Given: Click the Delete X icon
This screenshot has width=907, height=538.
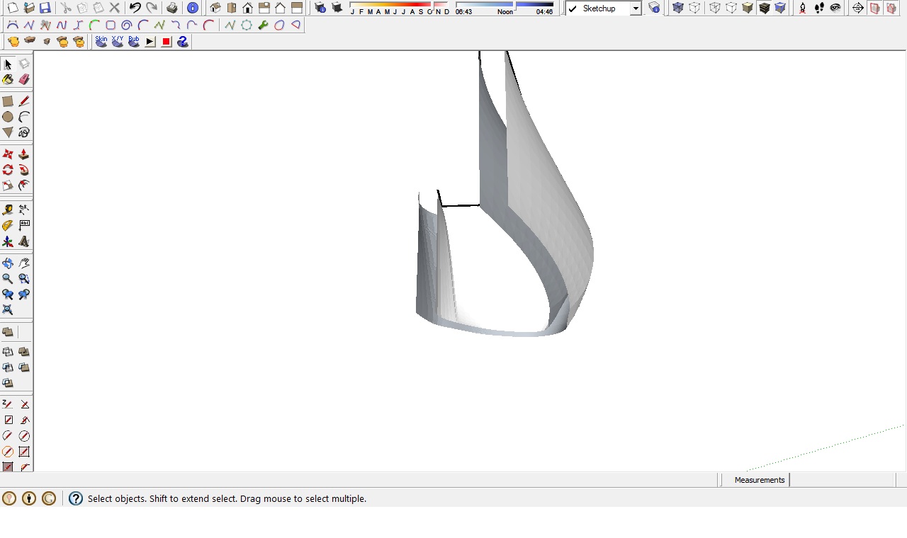Looking at the screenshot, I should pyautogui.click(x=114, y=8).
